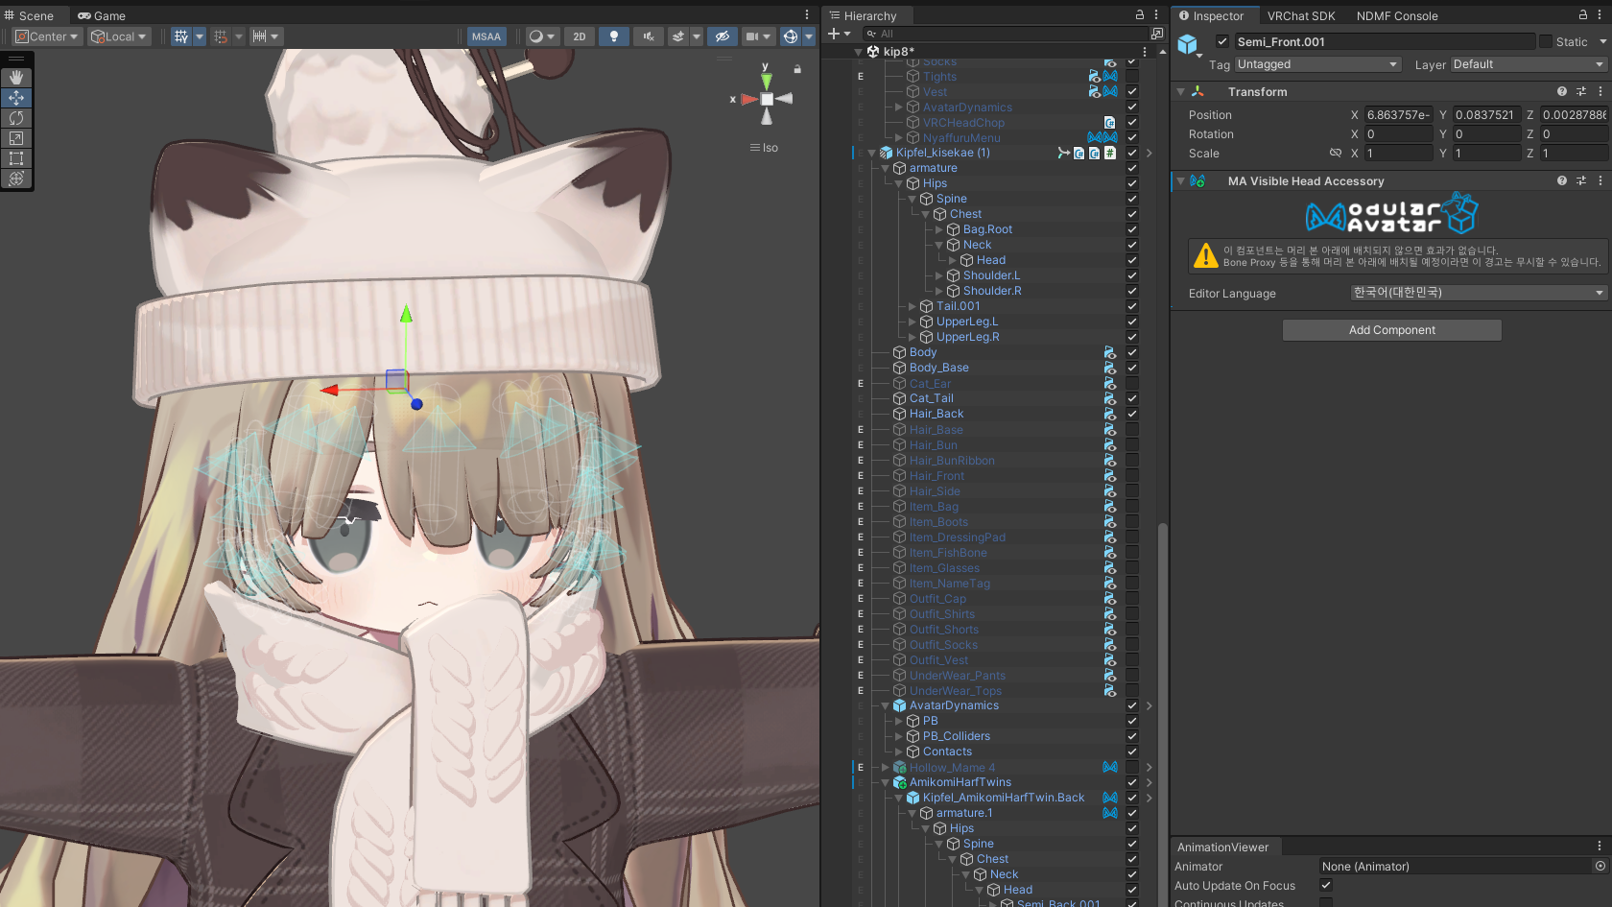Viewport: 1612px width, 907px height.
Task: Select the Rotate tool
Action: pyautogui.click(x=16, y=118)
